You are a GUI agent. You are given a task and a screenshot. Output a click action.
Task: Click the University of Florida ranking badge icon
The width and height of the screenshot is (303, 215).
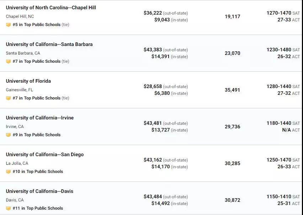coord(8,98)
